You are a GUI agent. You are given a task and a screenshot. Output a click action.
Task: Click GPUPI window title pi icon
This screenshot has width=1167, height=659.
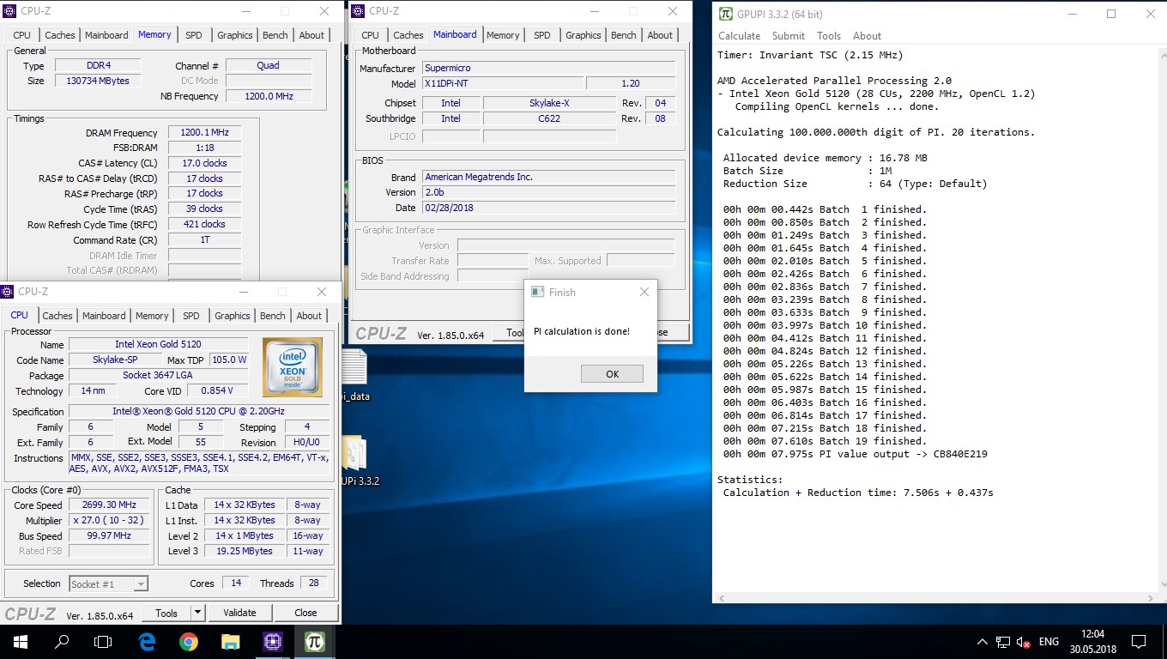click(x=726, y=14)
